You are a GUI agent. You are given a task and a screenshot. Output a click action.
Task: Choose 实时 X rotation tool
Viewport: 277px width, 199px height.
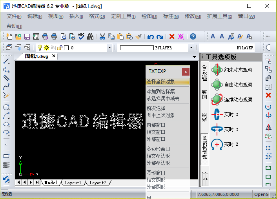[225, 114]
